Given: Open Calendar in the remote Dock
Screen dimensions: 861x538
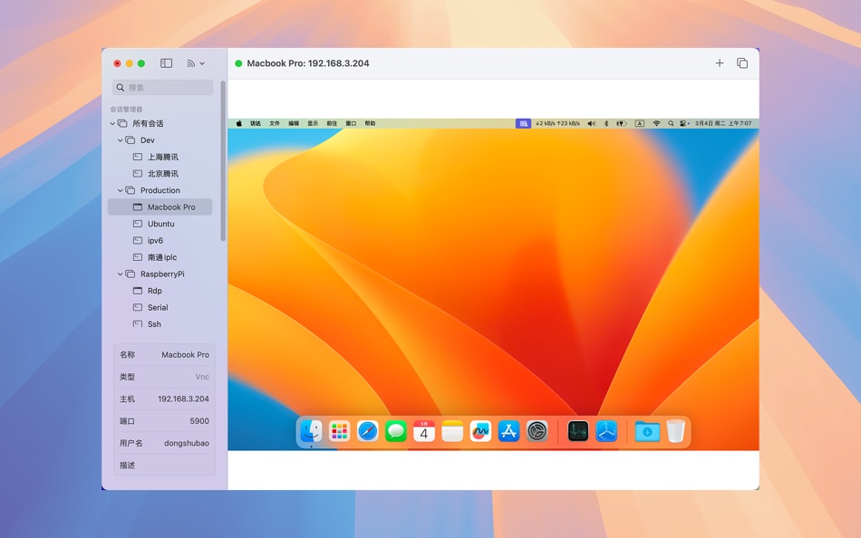Looking at the screenshot, I should pos(424,431).
